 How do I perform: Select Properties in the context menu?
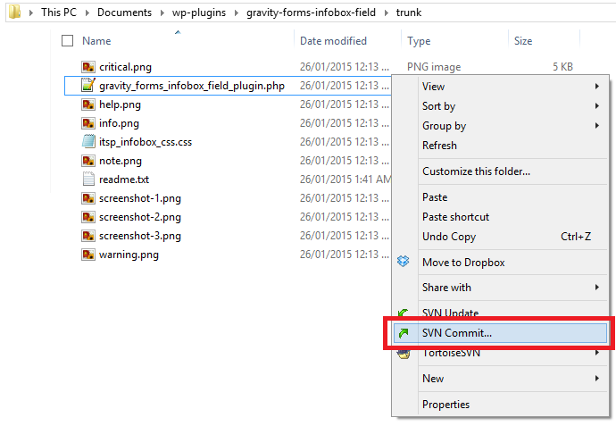click(445, 405)
